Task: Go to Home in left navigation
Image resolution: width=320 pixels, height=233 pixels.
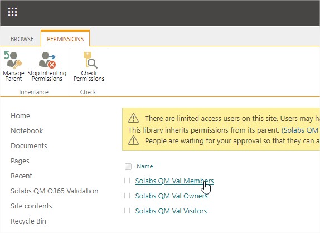Action: [21, 116]
